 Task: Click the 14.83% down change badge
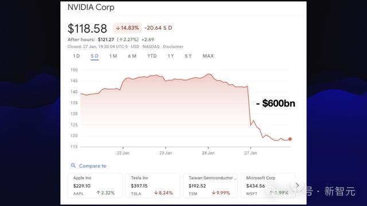[127, 28]
